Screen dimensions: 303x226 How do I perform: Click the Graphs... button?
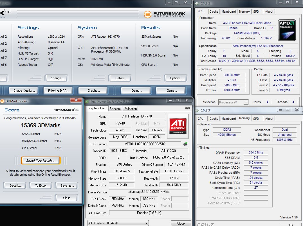(93, 91)
